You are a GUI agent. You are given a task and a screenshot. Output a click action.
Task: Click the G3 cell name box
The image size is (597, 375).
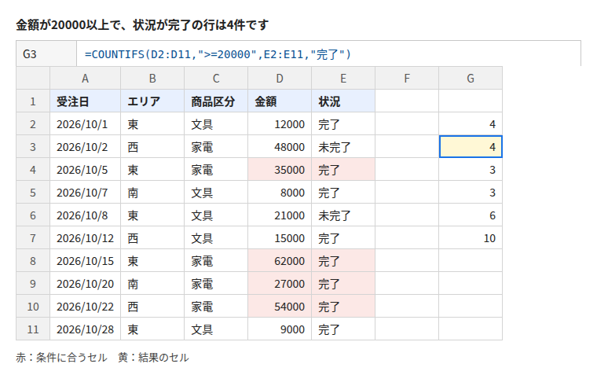[46, 53]
